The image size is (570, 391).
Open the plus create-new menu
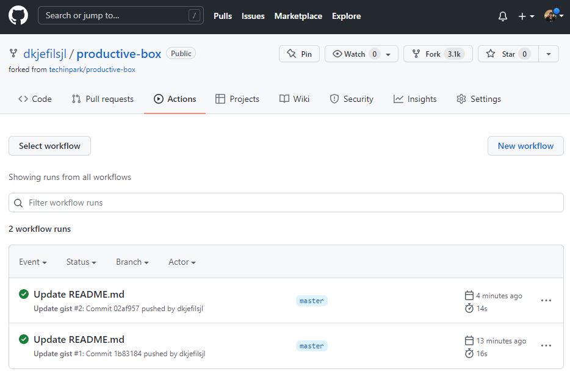pos(526,16)
